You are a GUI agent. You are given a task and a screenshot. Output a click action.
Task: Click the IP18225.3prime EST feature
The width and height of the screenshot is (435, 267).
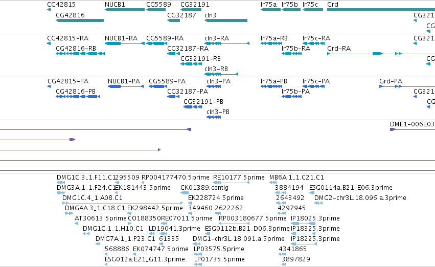[x=304, y=244]
